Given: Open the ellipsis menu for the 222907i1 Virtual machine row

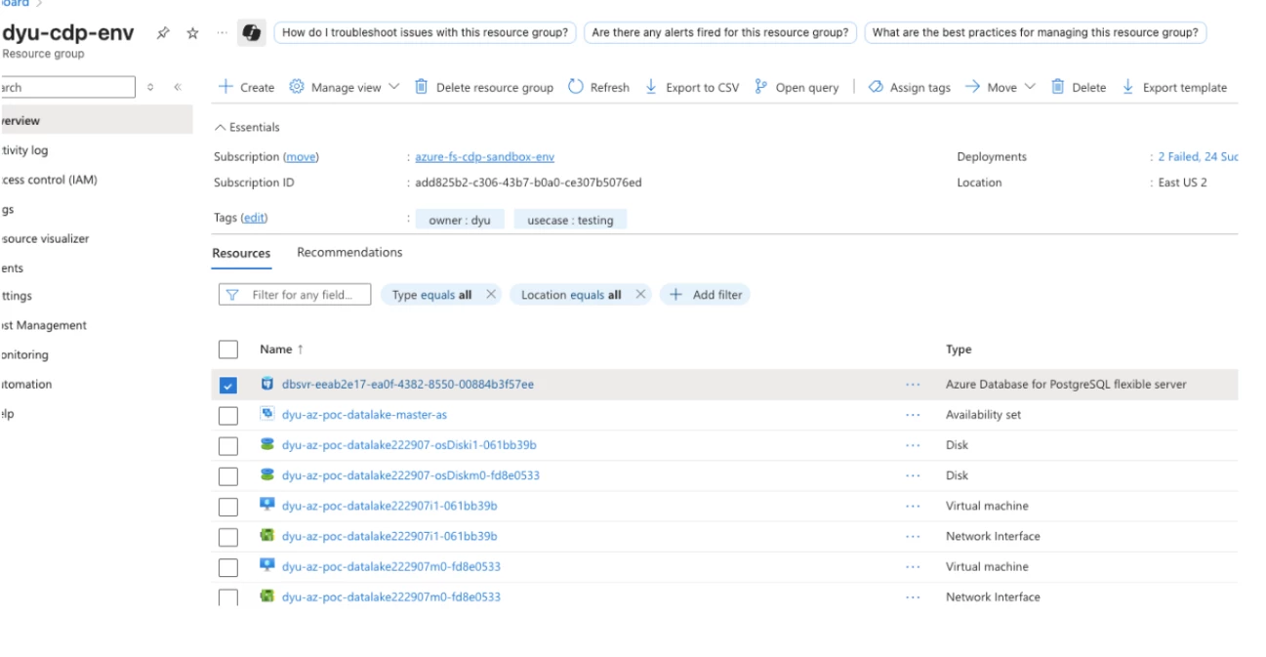Looking at the screenshot, I should click(x=913, y=506).
